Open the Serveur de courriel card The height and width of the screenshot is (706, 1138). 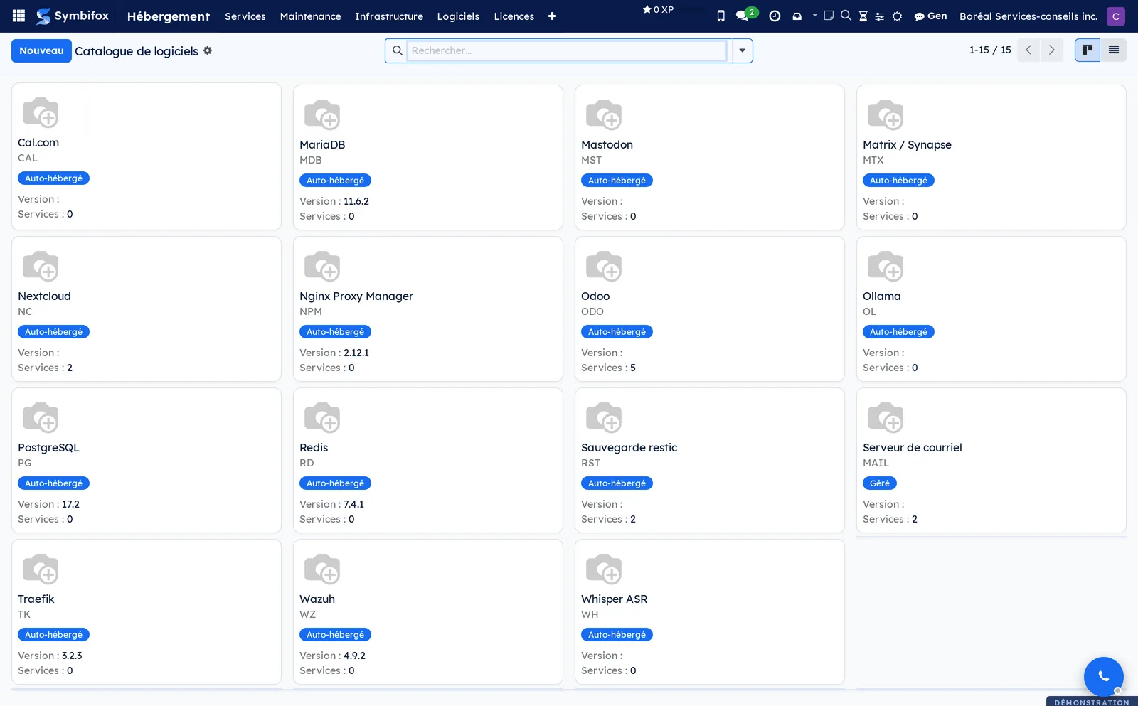click(991, 461)
